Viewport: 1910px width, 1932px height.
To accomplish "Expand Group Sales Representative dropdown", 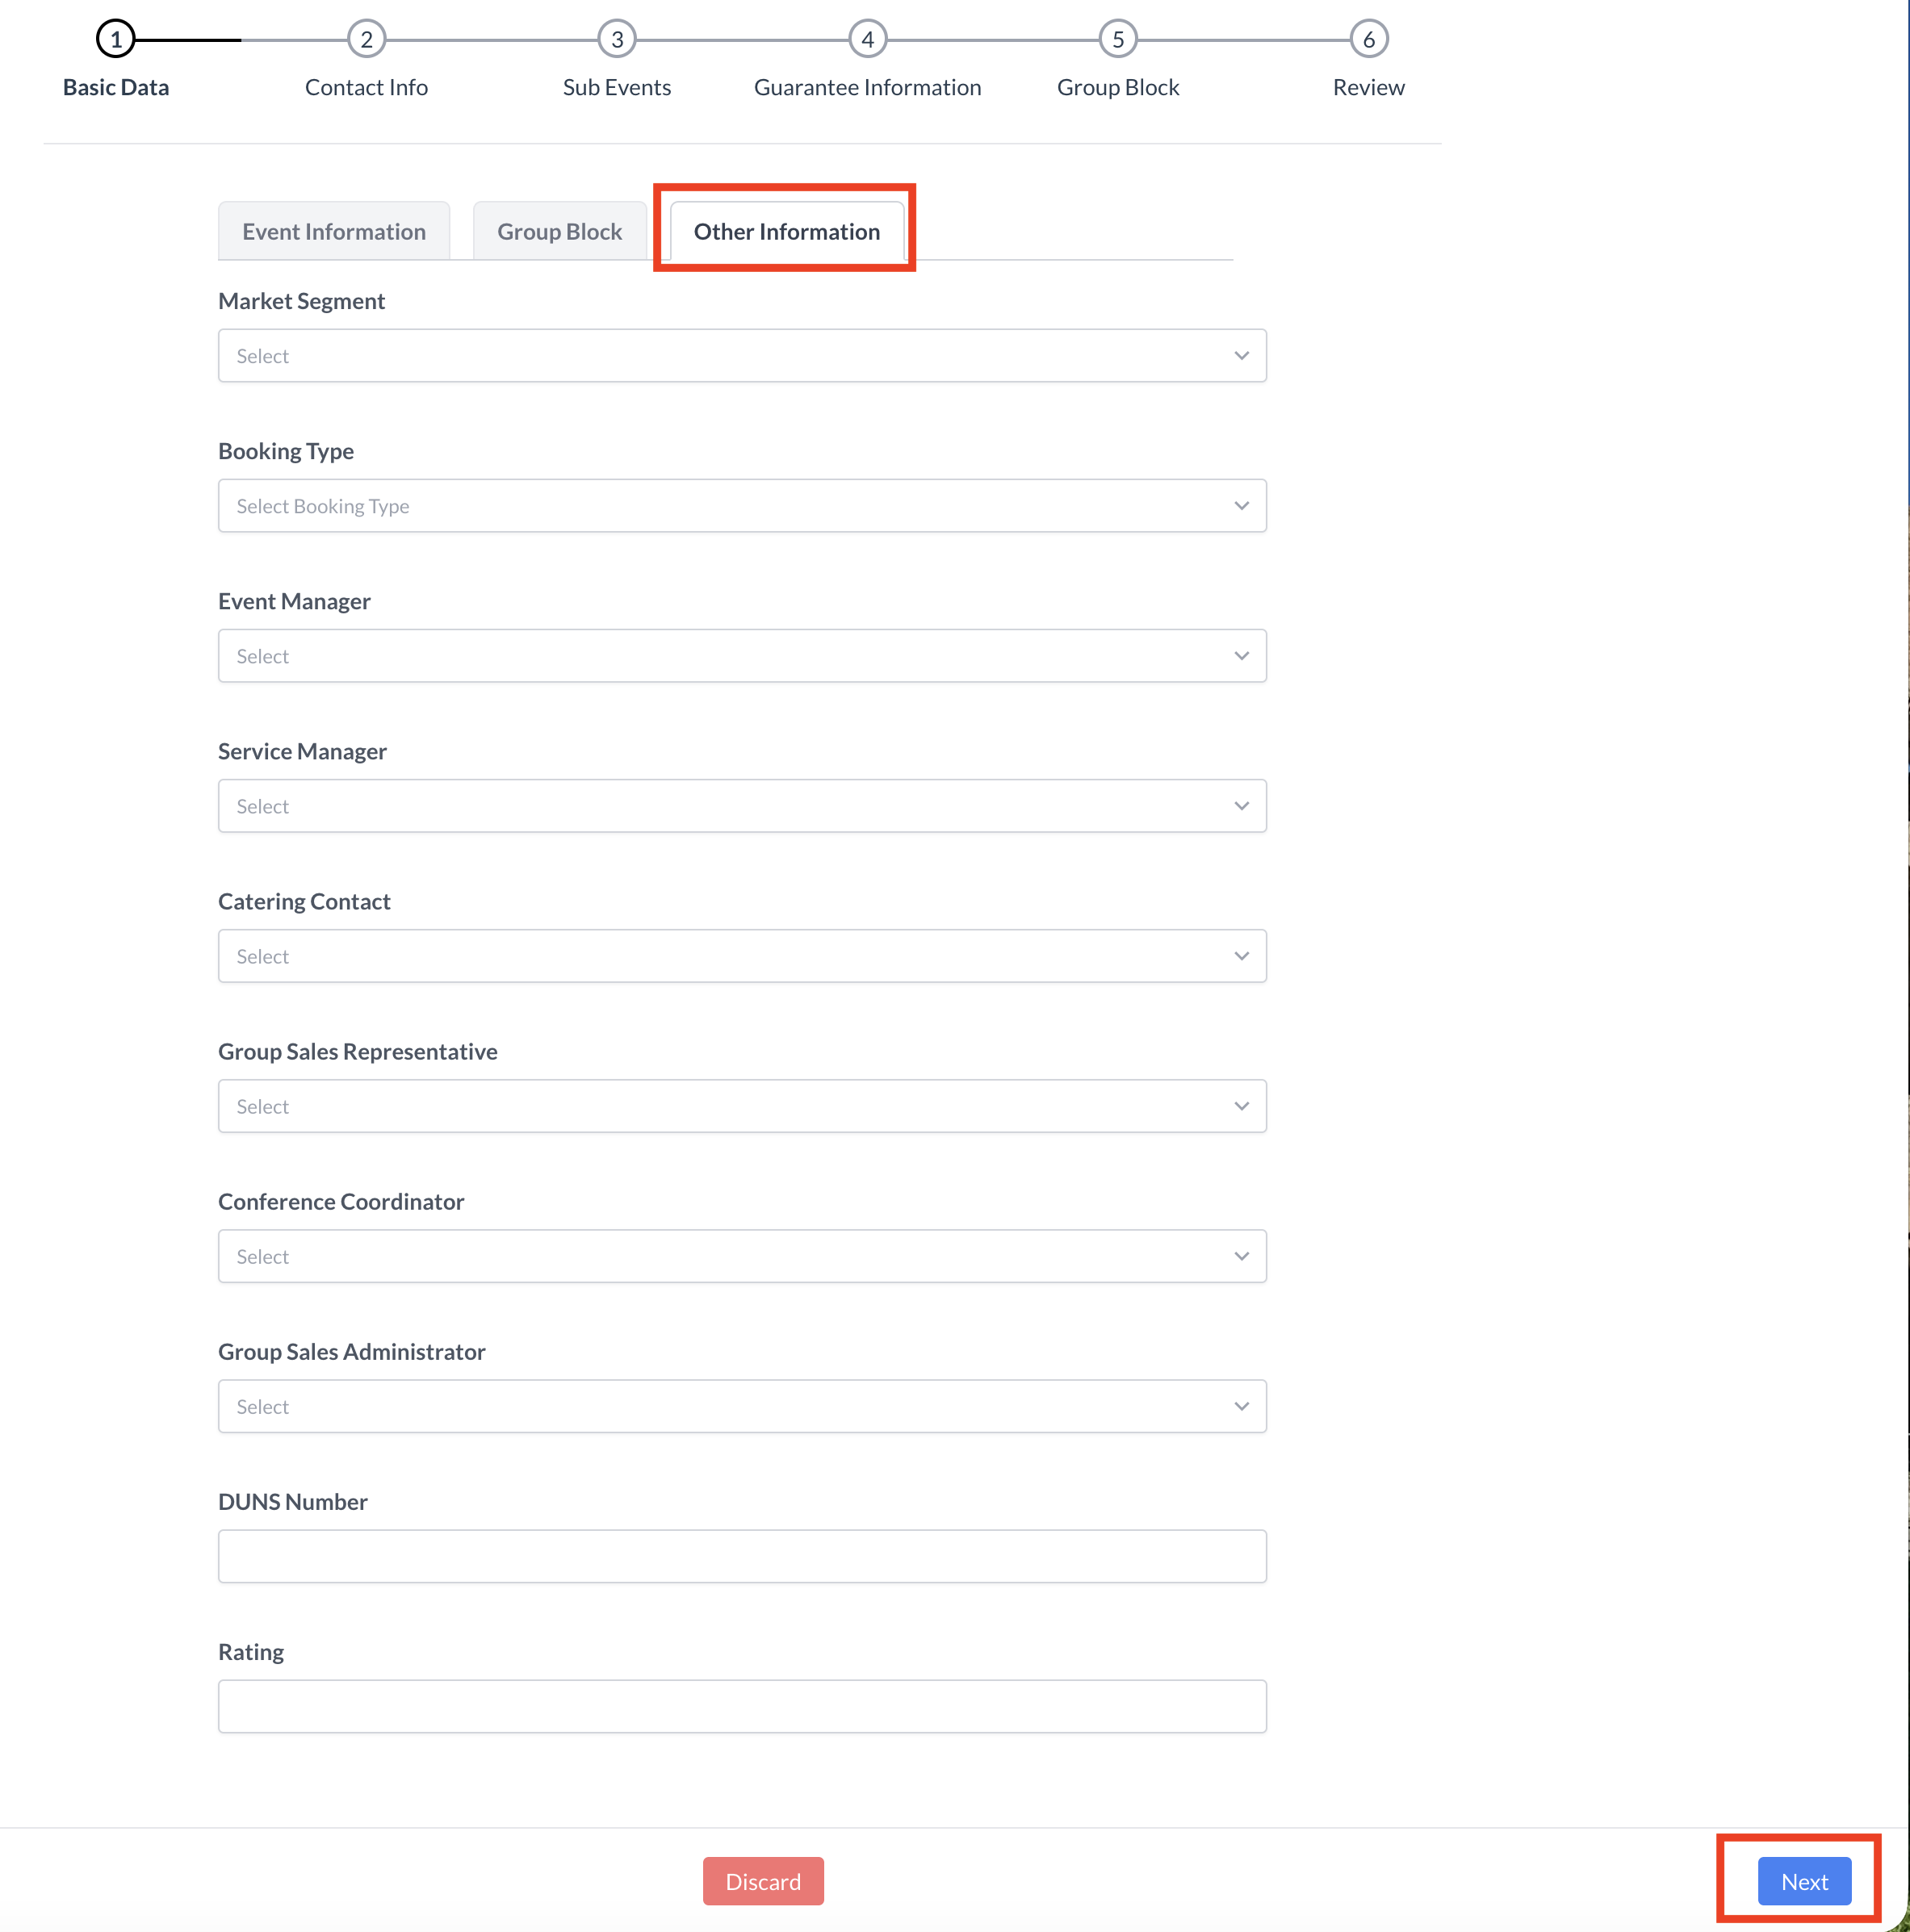I will point(741,1106).
